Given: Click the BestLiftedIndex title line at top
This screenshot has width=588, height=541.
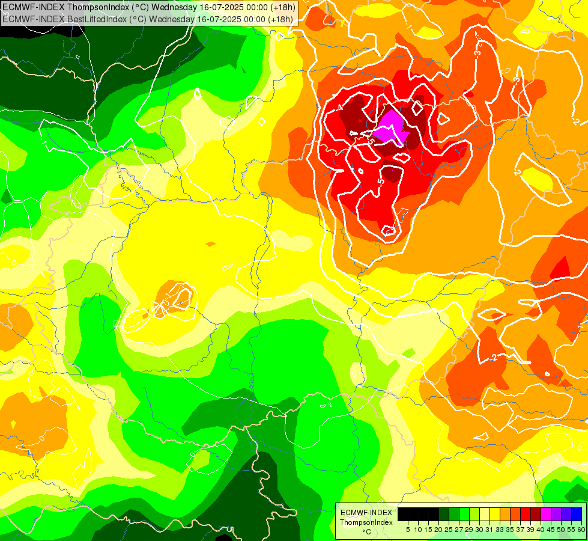Looking at the screenshot, I should [147, 19].
